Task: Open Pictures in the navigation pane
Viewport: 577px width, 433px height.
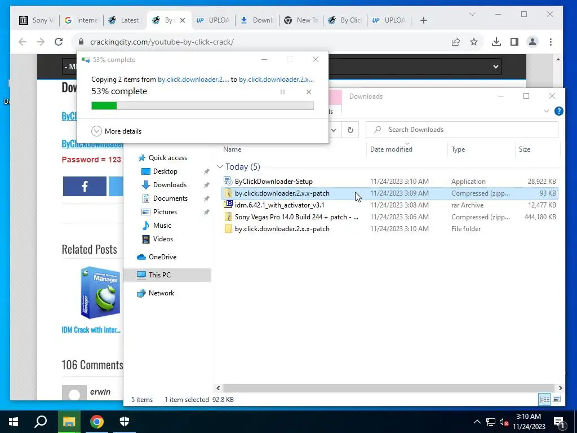Action: [165, 212]
